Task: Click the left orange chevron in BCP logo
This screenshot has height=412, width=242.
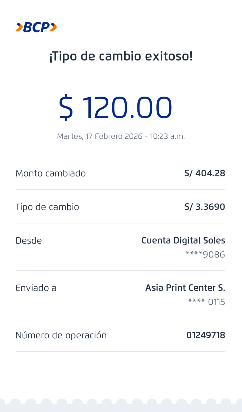Action: [x=19, y=27]
